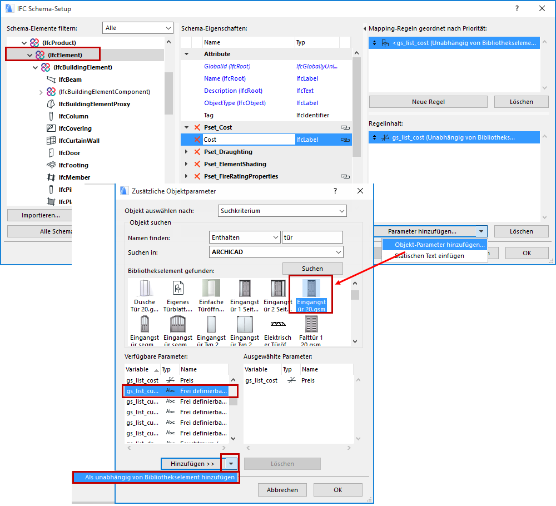Open the Suchen in ARCHICAD dropdown
Viewport: 556px width, 506px height.
tap(276, 252)
